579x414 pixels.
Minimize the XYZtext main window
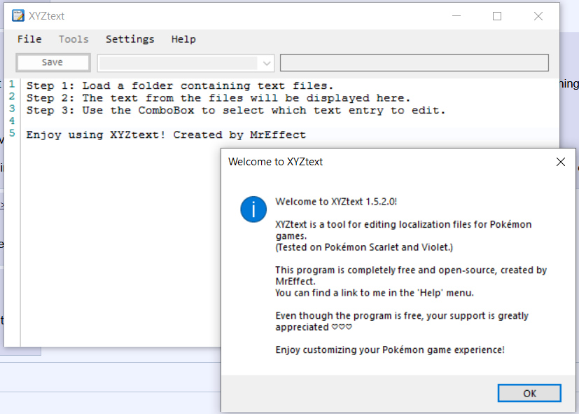coord(456,16)
